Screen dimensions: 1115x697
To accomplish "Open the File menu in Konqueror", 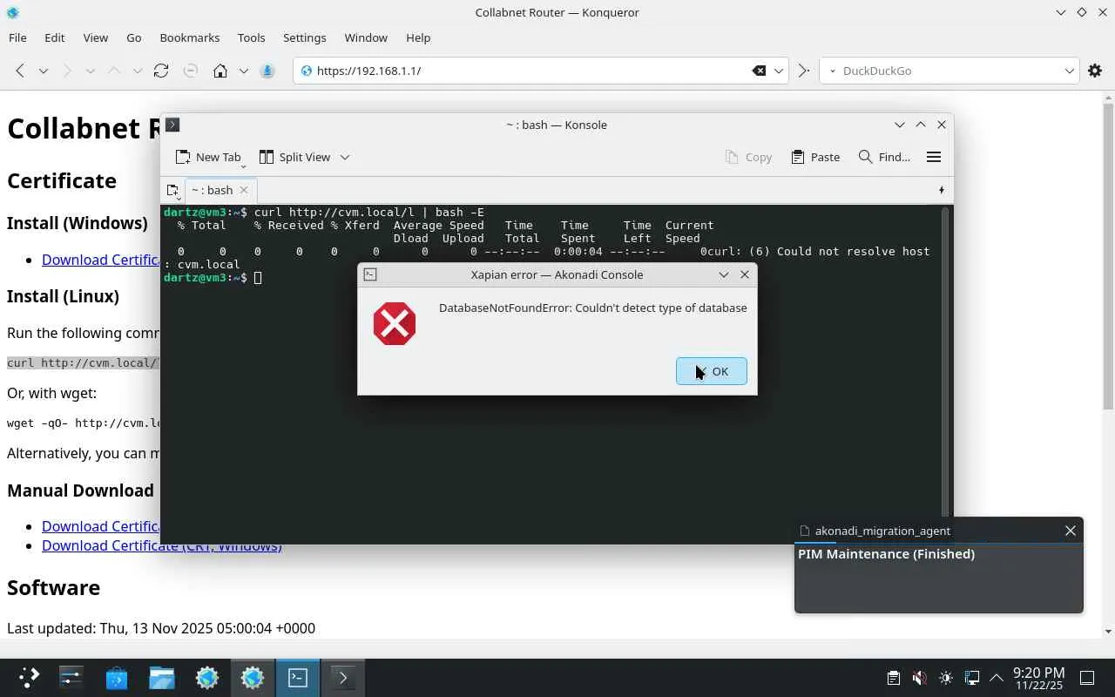I will 17,37.
